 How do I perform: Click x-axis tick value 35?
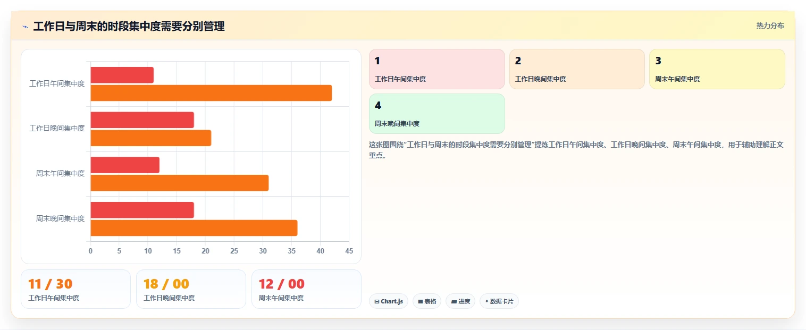pos(291,251)
